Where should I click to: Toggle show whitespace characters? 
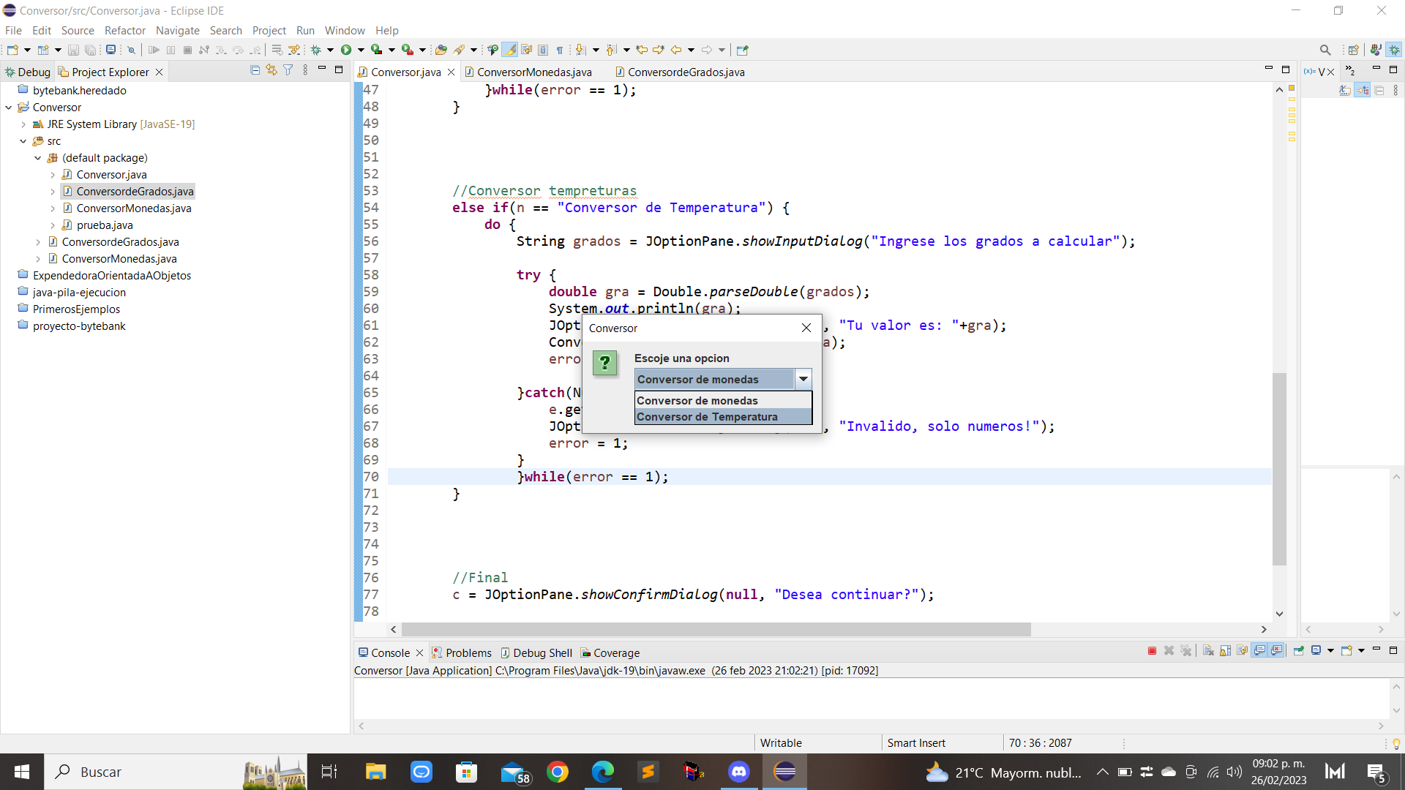pyautogui.click(x=561, y=49)
